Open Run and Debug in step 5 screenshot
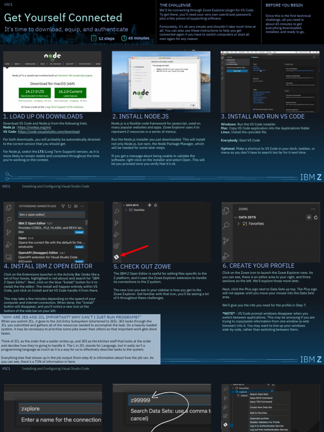Viewport: 324px width, 432px height. (116, 235)
